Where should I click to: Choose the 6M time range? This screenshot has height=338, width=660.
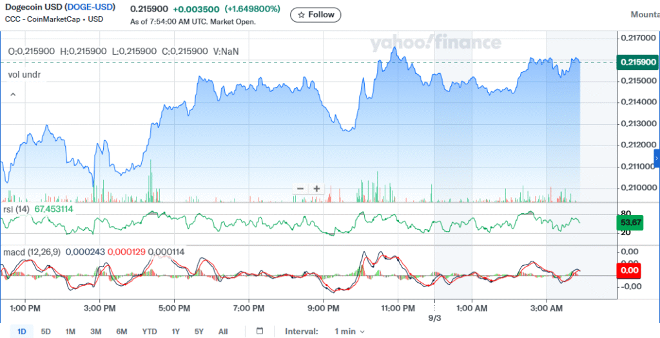click(122, 332)
